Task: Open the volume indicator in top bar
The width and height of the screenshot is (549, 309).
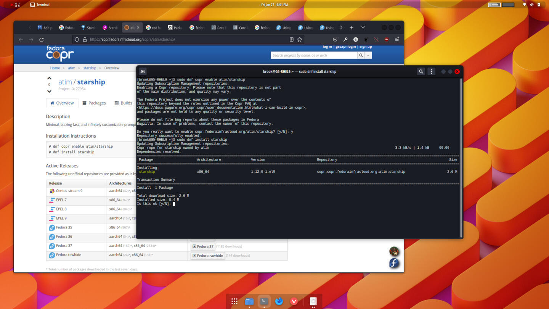Action: [531, 5]
